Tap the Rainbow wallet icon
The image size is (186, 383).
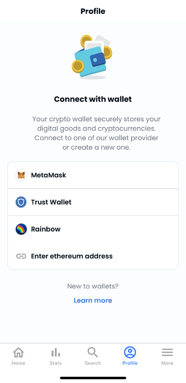click(21, 229)
